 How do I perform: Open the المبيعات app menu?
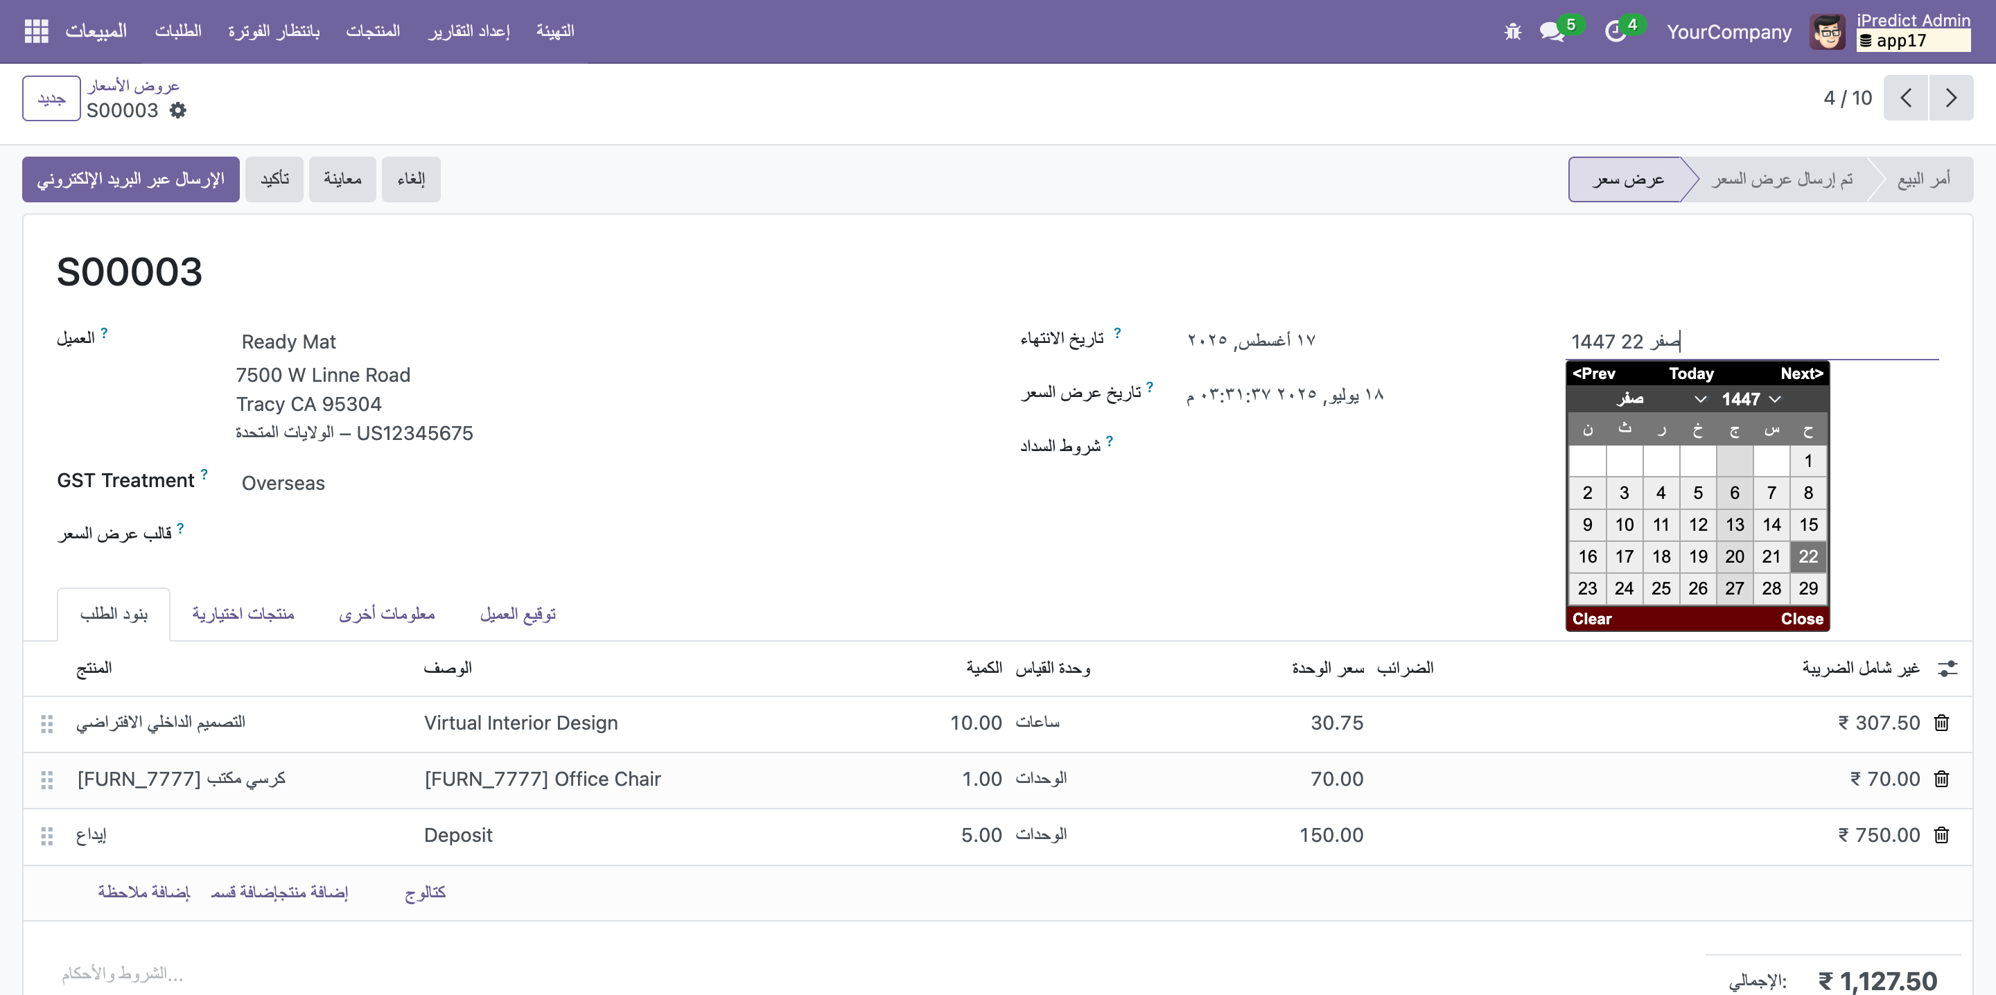point(96,31)
